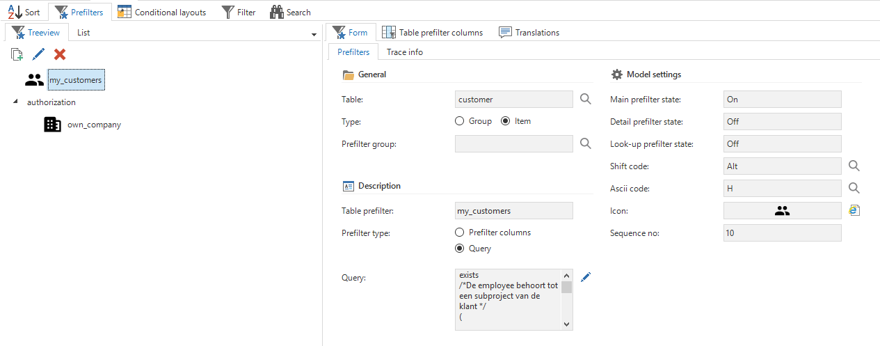The width and height of the screenshot is (880, 346).
Task: Open the Trace info tab
Action: (404, 52)
